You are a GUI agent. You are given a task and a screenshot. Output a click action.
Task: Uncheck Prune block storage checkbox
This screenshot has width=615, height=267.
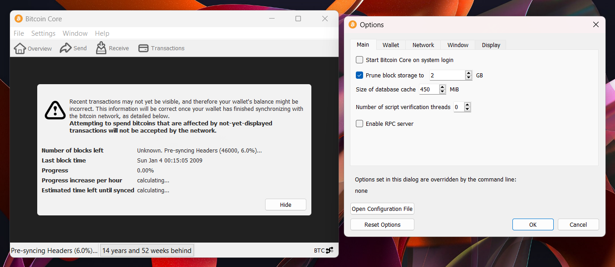click(359, 75)
